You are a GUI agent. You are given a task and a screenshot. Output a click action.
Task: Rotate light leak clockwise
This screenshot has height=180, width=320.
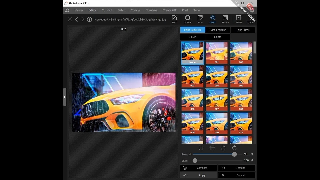click(x=234, y=148)
